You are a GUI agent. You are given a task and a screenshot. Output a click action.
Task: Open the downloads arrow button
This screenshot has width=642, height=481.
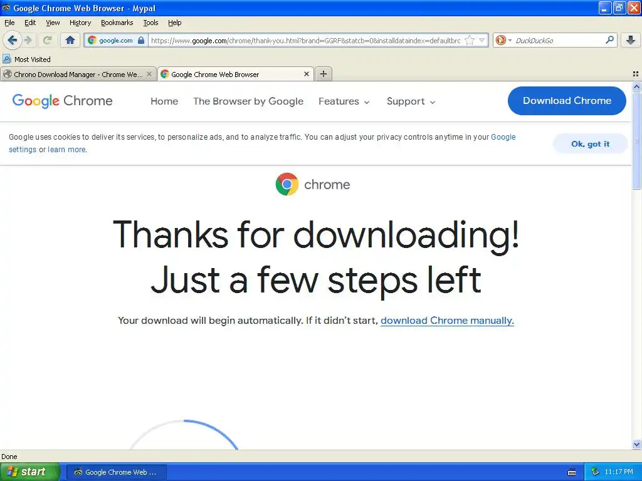coord(631,40)
